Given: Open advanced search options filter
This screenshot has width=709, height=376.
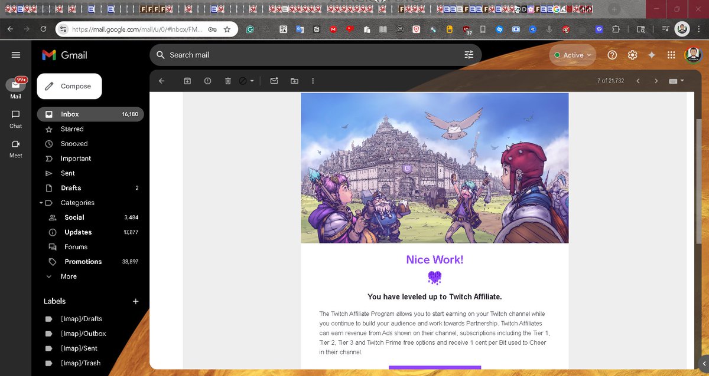Looking at the screenshot, I should [469, 54].
